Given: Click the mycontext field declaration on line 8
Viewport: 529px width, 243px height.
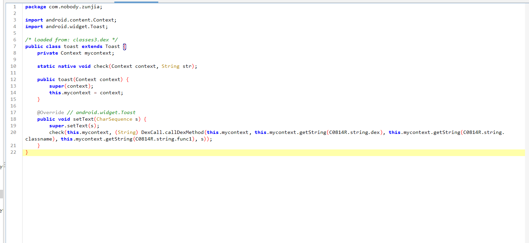Looking at the screenshot, I should 98,53.
